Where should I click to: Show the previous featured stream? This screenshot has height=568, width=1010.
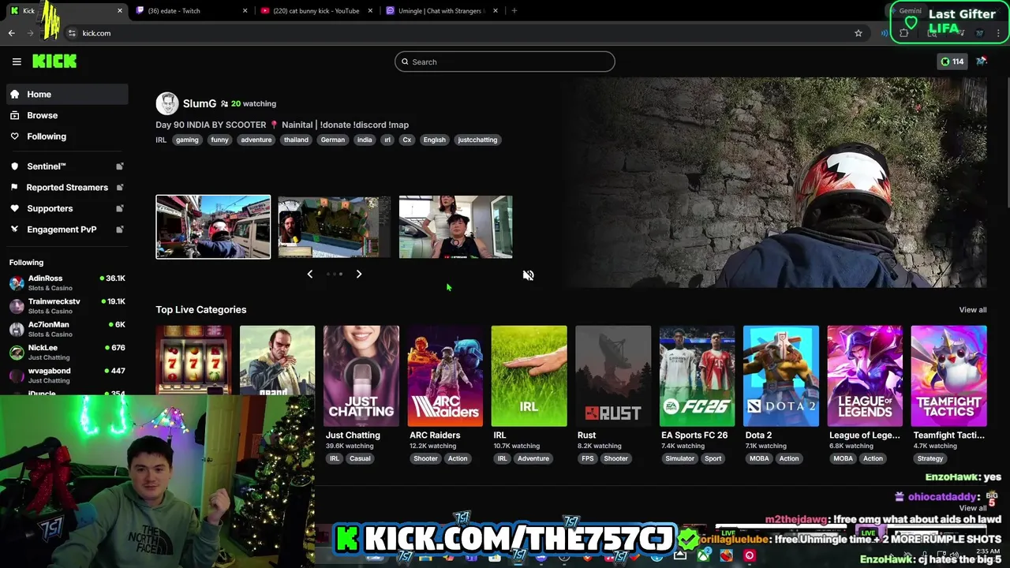[x=310, y=274]
